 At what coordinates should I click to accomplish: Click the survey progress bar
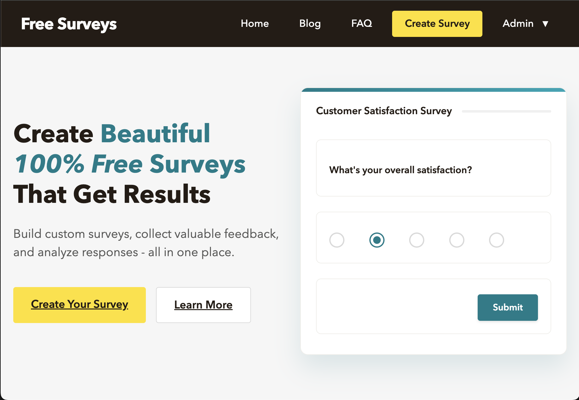[506, 111]
